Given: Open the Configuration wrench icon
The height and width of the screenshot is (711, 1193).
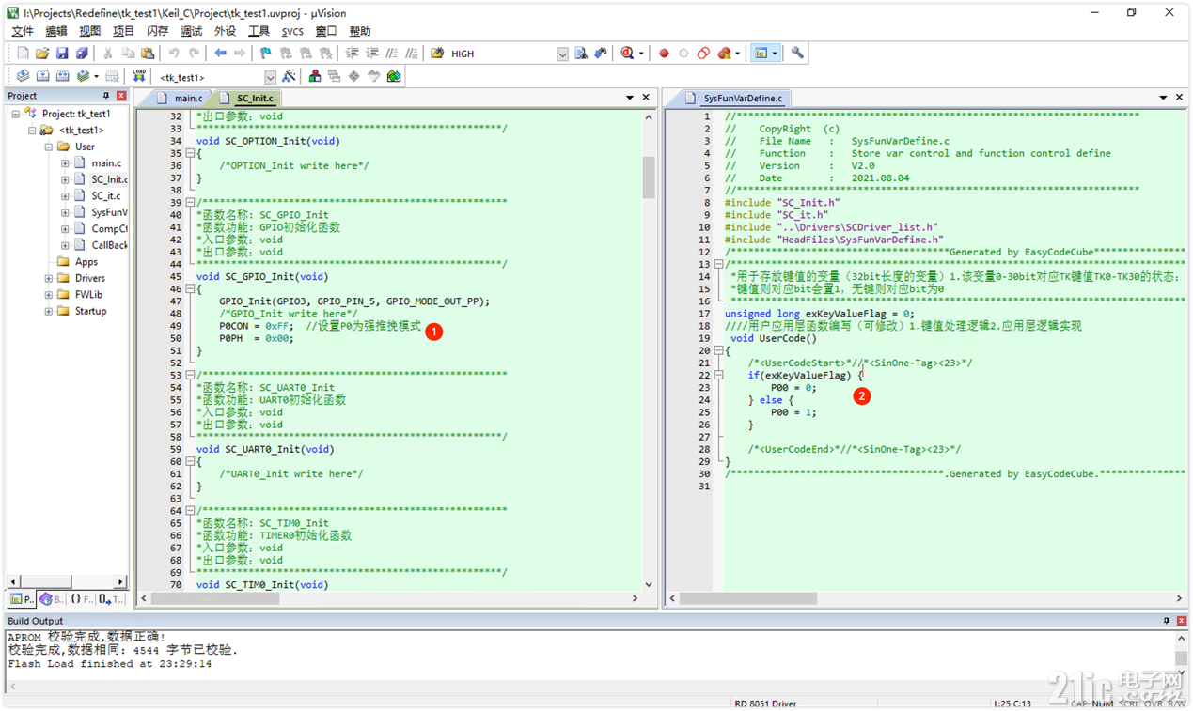Looking at the screenshot, I should coord(797,54).
